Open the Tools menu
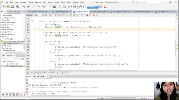Screen dimensions: 179x100 pyautogui.click(x=69, y=2)
